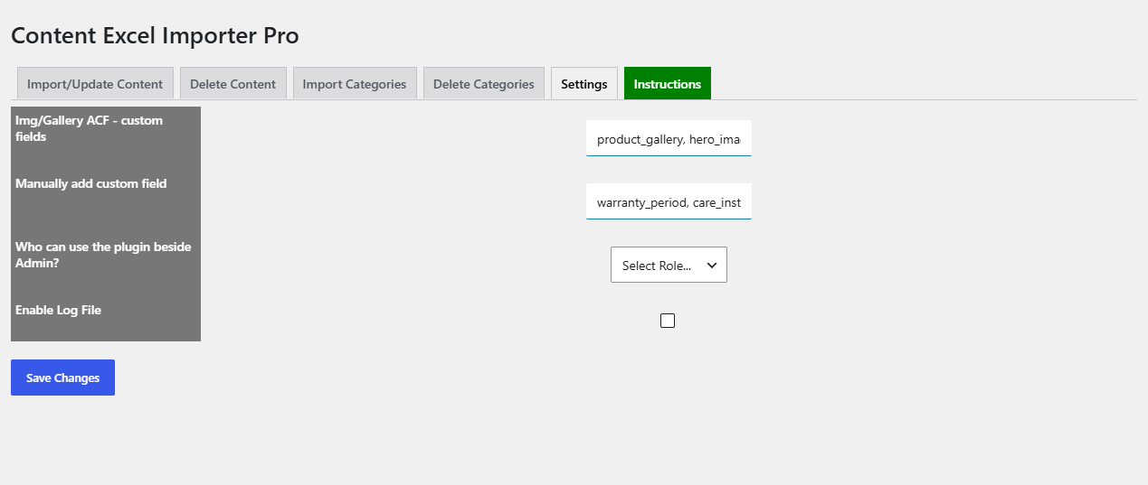
Task: Switch to the Delete Content tab
Action: pyautogui.click(x=232, y=83)
